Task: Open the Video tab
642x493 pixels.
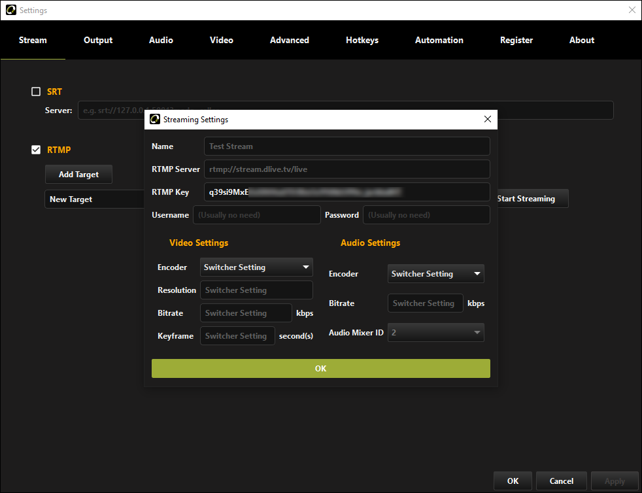Action: pos(222,40)
